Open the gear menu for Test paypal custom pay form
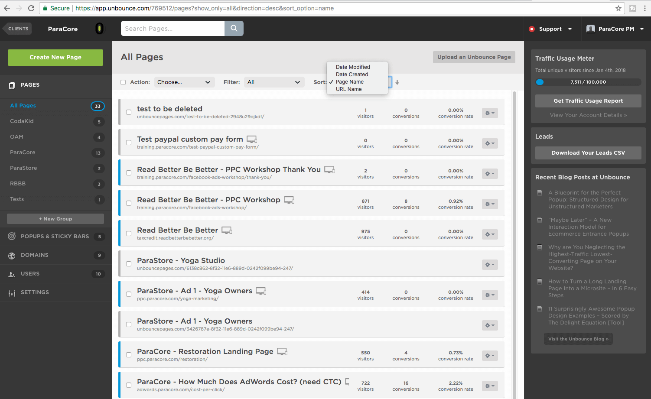The height and width of the screenshot is (399, 651). tap(490, 143)
